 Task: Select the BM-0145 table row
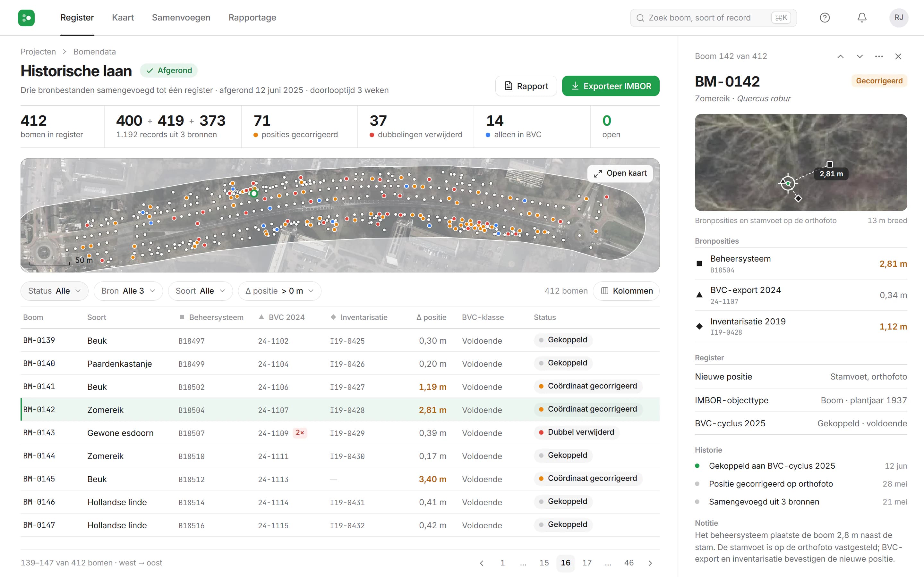[x=340, y=479]
